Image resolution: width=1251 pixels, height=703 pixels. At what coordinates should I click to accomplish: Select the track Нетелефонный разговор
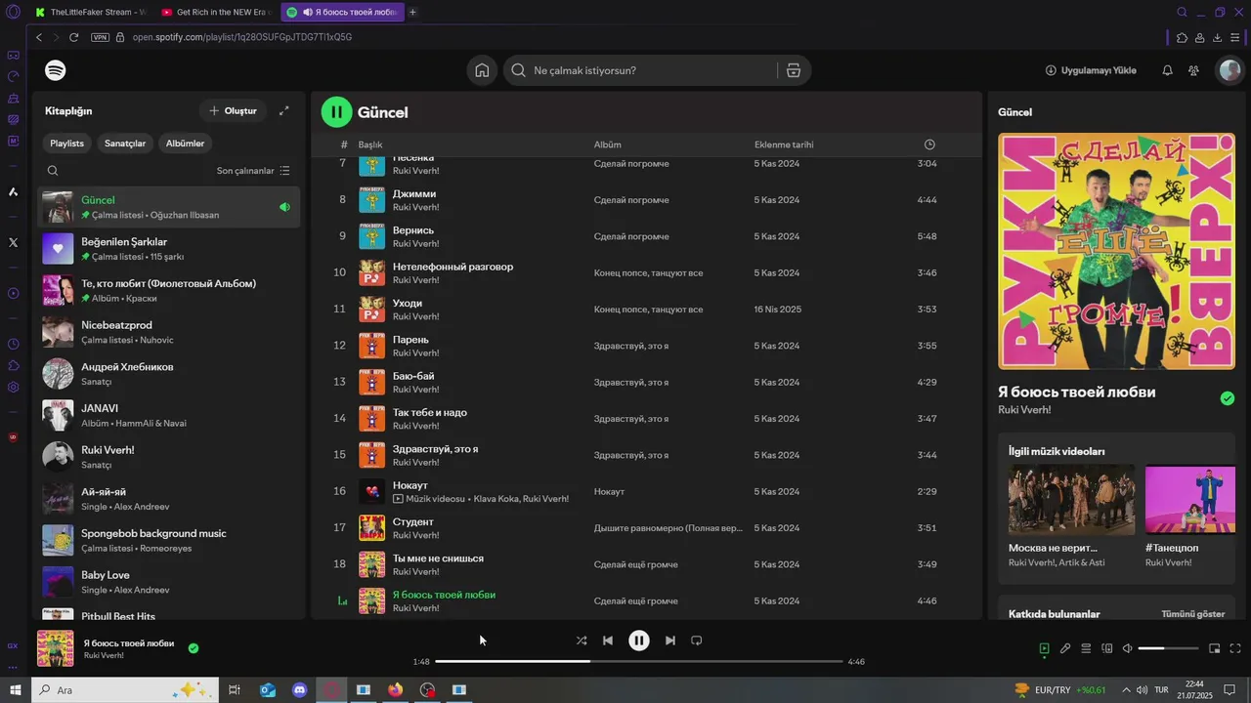[x=453, y=267]
